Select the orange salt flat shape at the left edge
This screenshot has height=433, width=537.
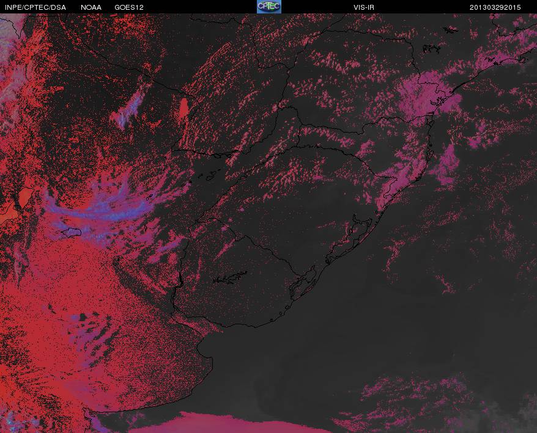(x=24, y=198)
